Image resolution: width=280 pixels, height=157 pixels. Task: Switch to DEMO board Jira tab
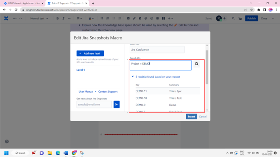coord(24,3)
